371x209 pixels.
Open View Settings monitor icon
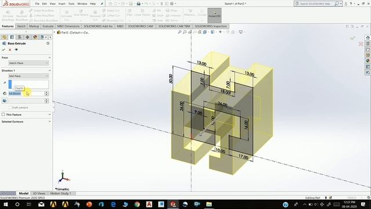(x=241, y=32)
